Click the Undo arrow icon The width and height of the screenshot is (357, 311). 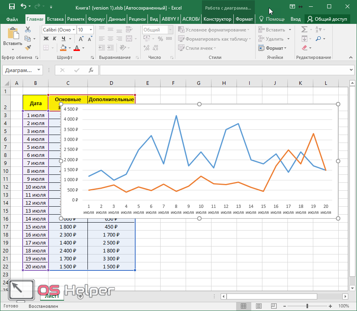pos(23,7)
